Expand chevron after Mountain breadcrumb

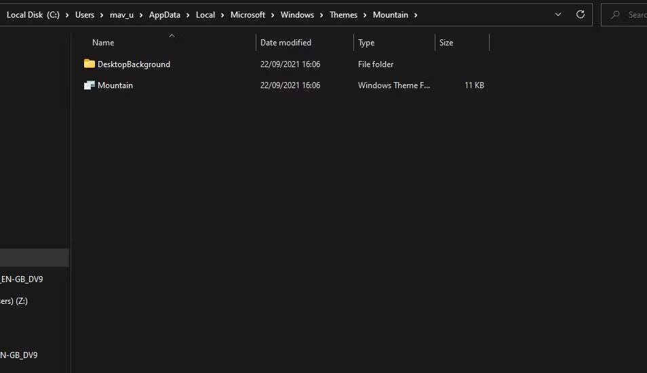pos(416,16)
